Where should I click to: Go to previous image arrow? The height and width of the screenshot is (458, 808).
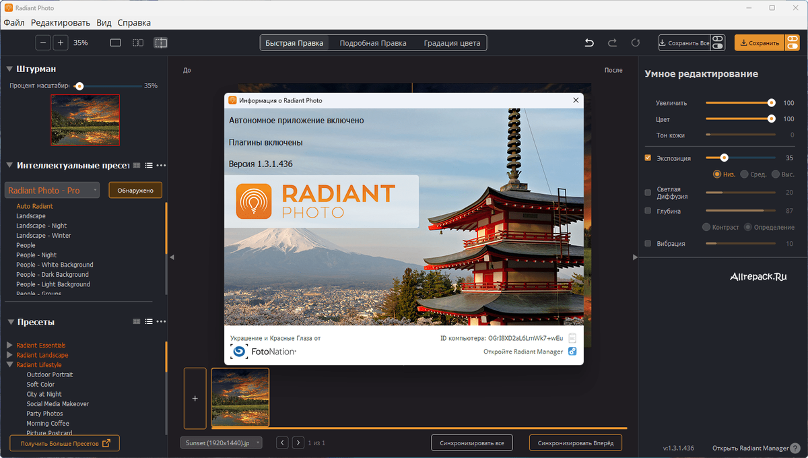coord(283,443)
